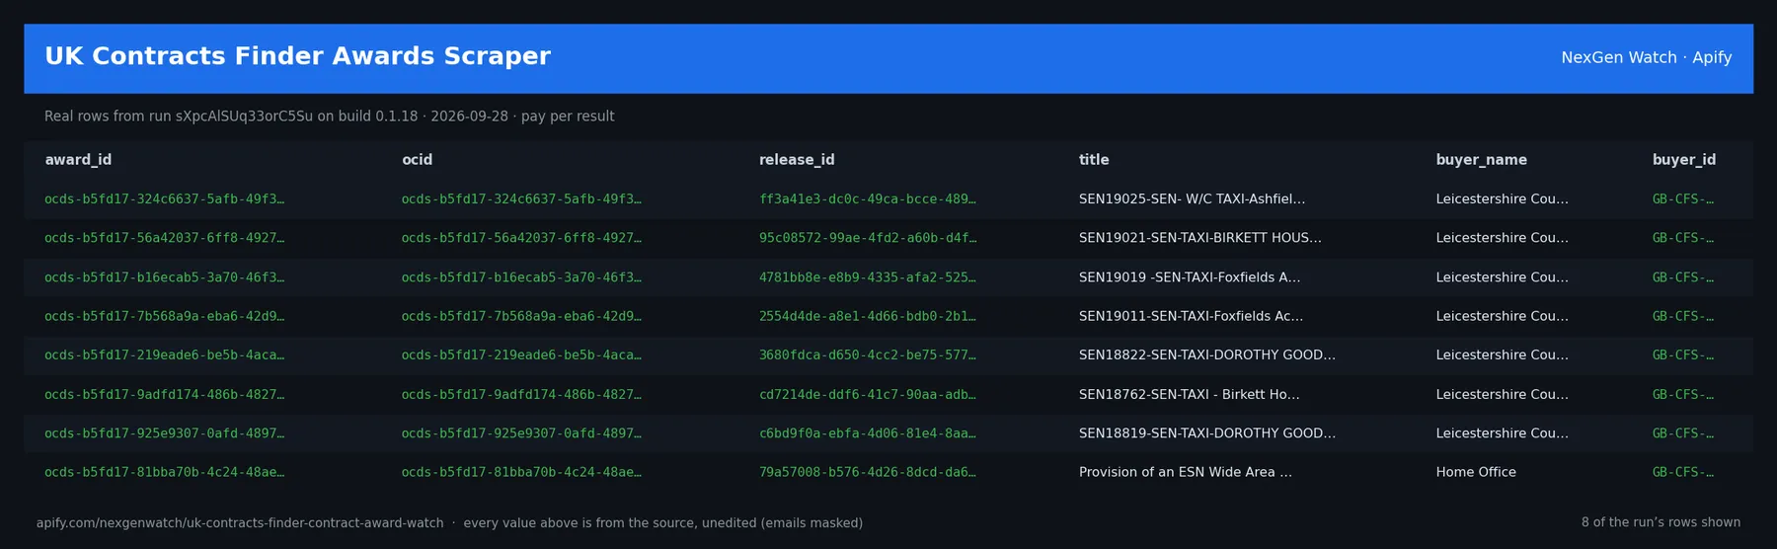Click the buyer_name column header
Image resolution: width=1777 pixels, height=549 pixels.
[x=1481, y=160]
